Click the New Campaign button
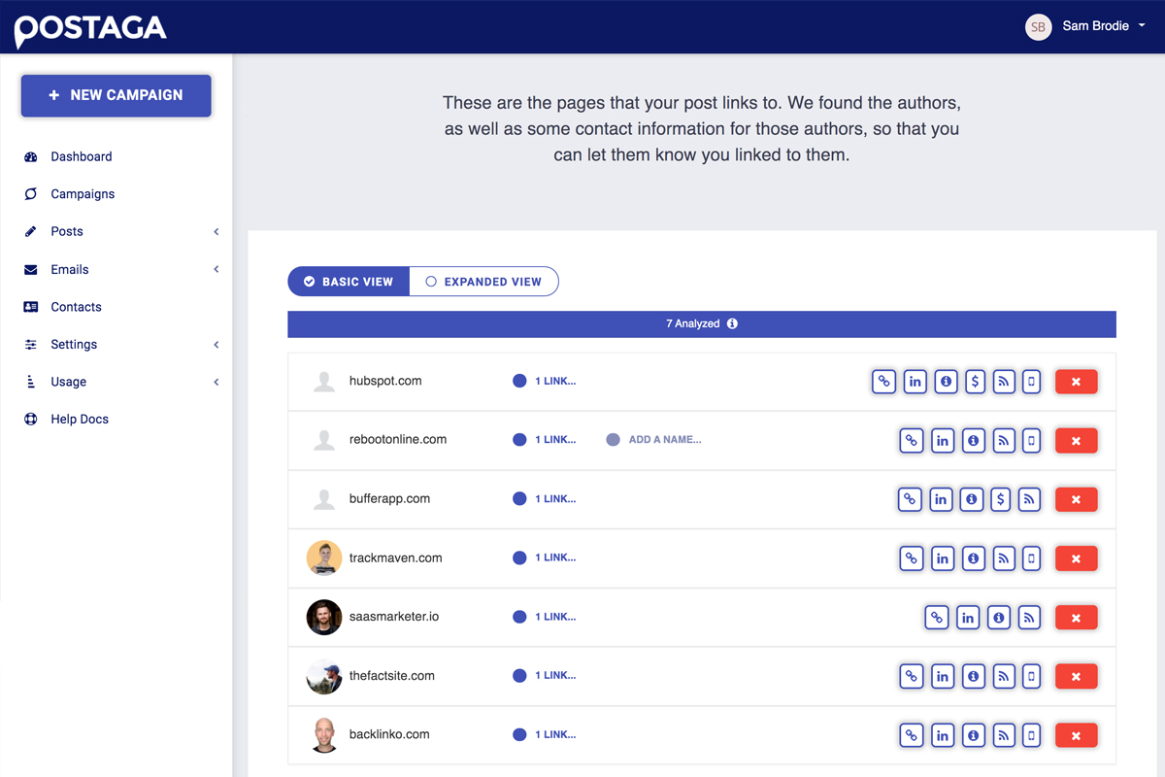1165x777 pixels. coord(116,95)
